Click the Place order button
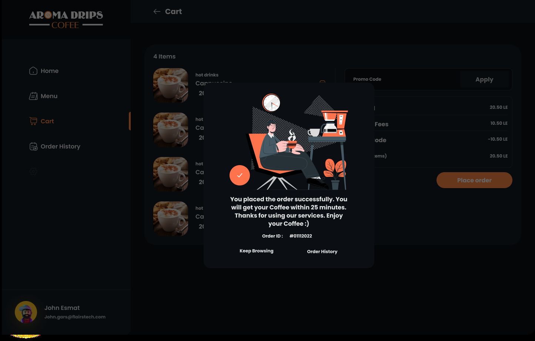Image resolution: width=535 pixels, height=341 pixels. point(474,180)
